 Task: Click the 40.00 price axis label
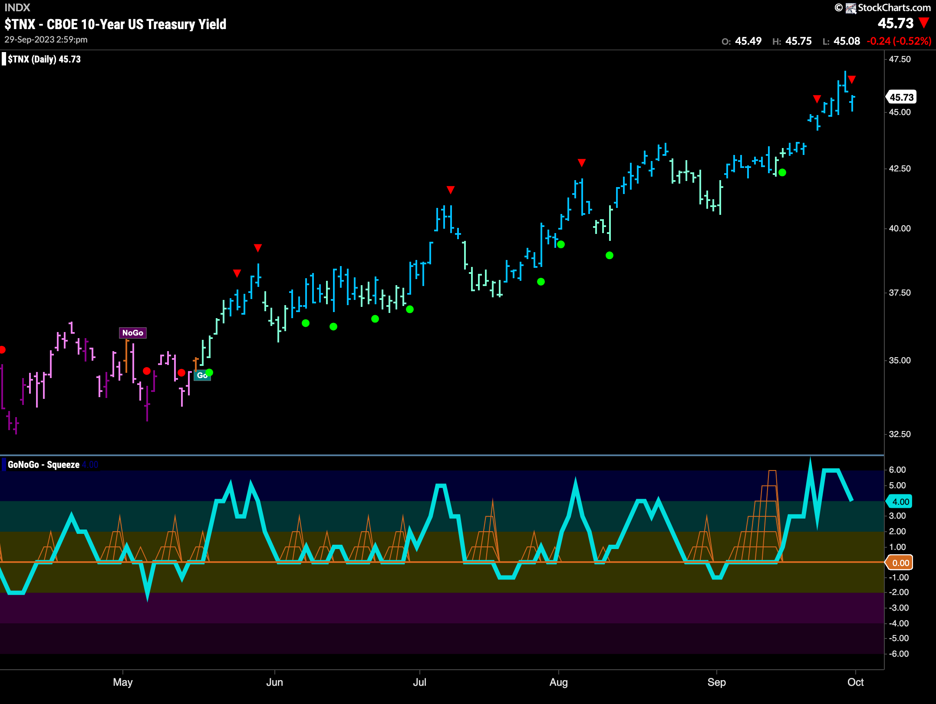[900, 228]
